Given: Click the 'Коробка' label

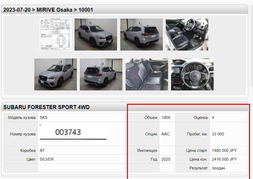Looking at the screenshot, I should [x=28, y=150].
